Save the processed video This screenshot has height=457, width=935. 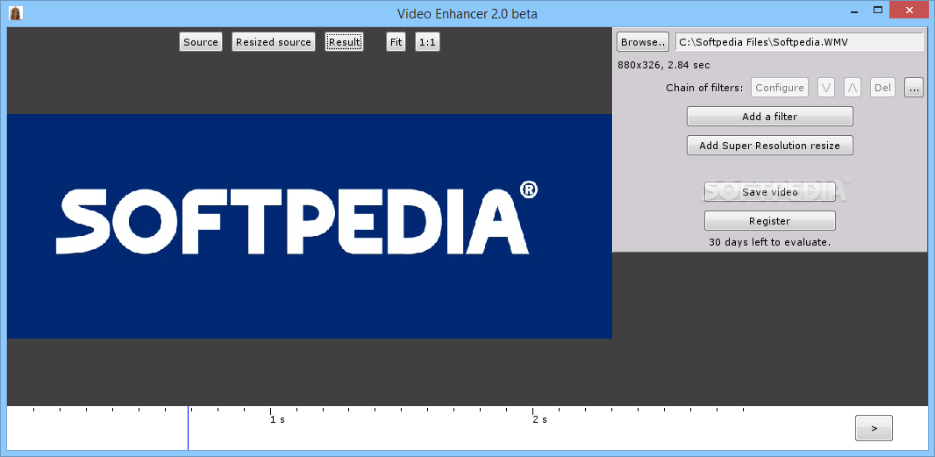pos(770,192)
